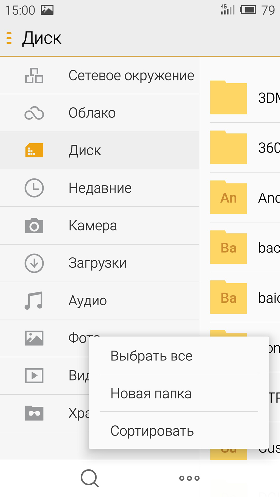The height and width of the screenshot is (497, 280).
Task: Open the Сортировать sorting option
Action: coord(152,431)
